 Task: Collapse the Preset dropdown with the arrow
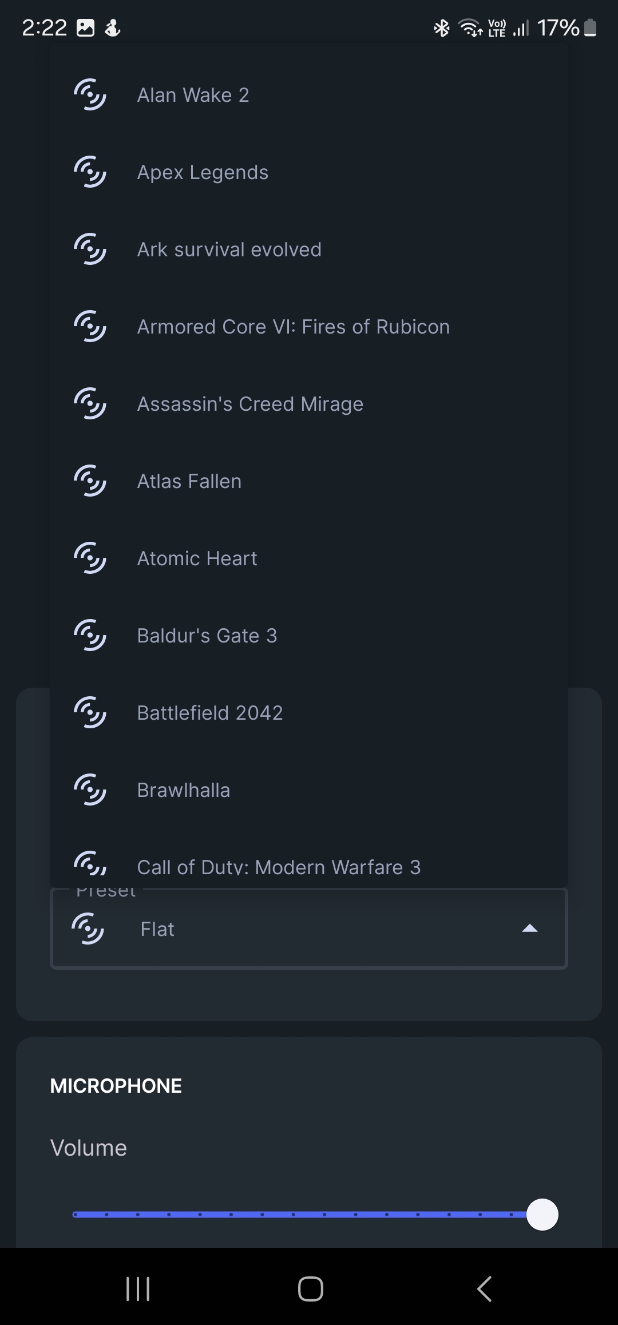click(530, 929)
